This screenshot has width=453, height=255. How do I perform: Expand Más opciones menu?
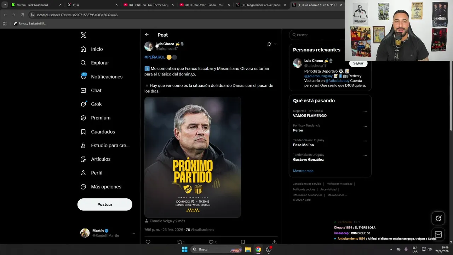(101, 187)
